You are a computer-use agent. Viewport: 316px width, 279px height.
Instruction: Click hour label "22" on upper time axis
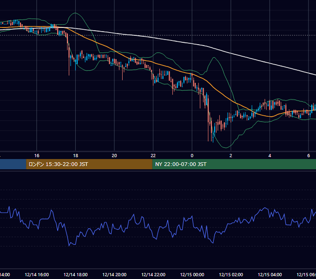pos(153,156)
